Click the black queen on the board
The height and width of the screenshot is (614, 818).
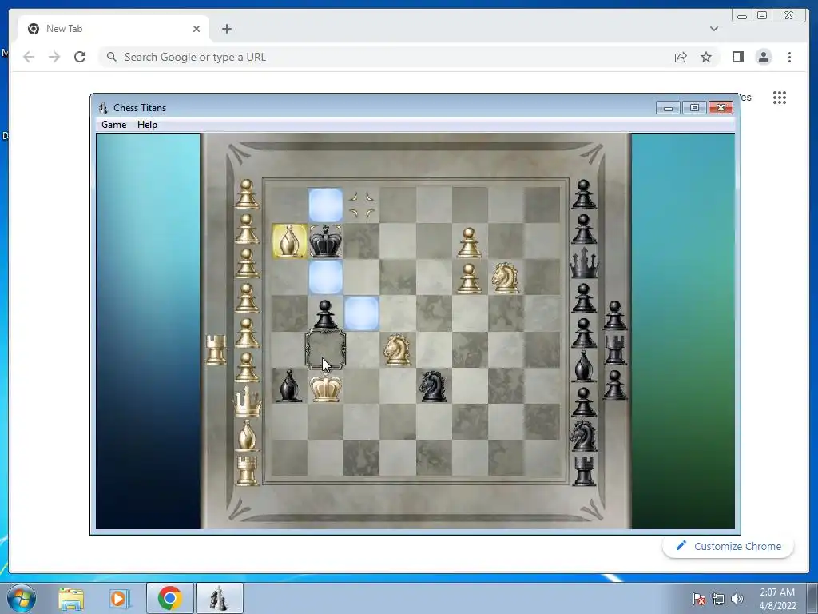click(x=326, y=241)
